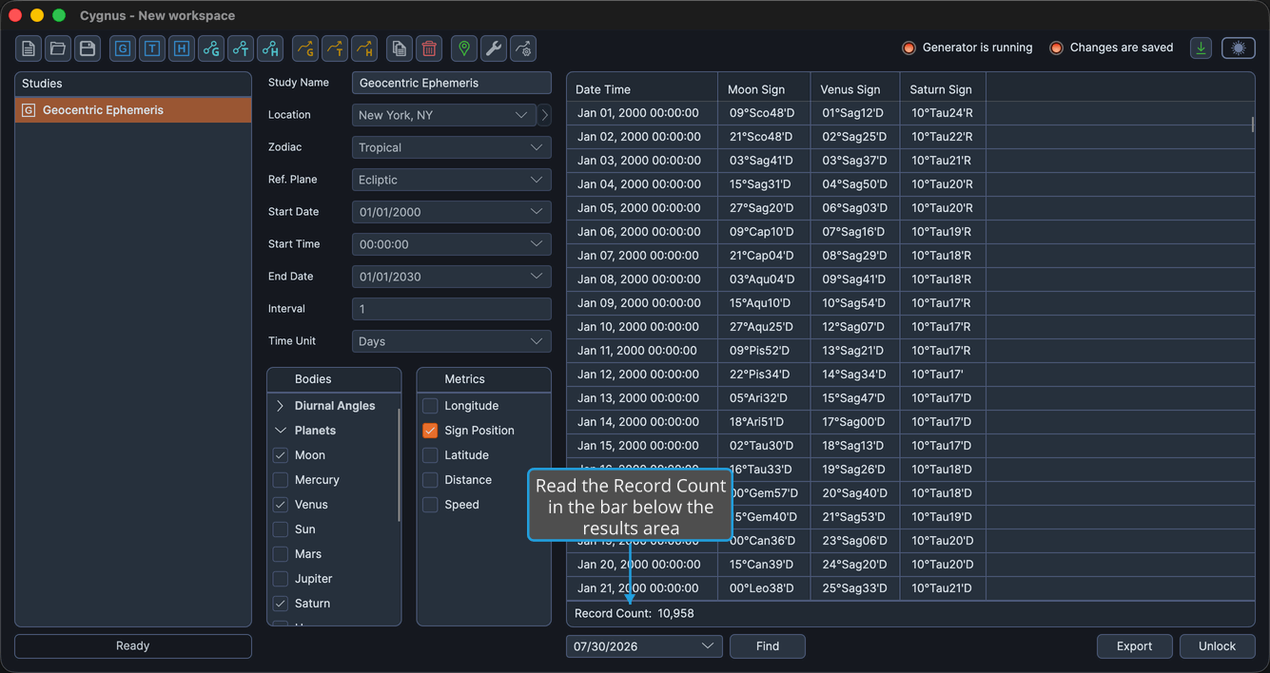Uncheck the Moon body checkbox

coord(281,455)
